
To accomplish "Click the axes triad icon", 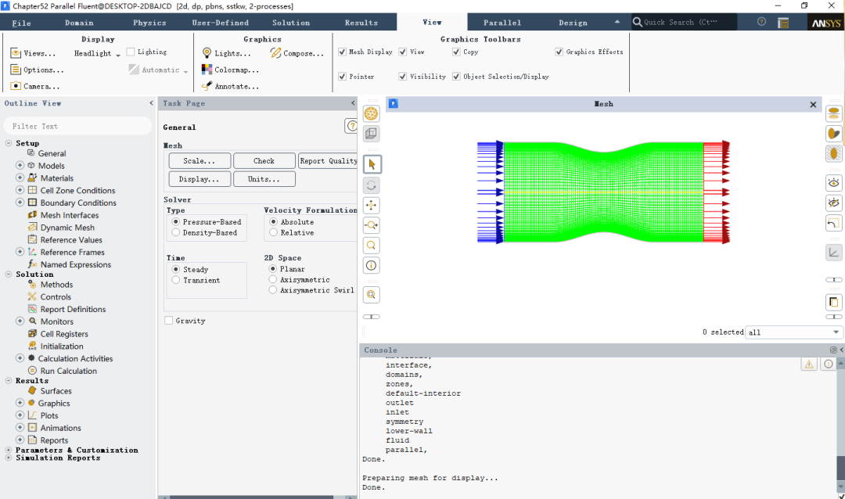I will (x=834, y=252).
